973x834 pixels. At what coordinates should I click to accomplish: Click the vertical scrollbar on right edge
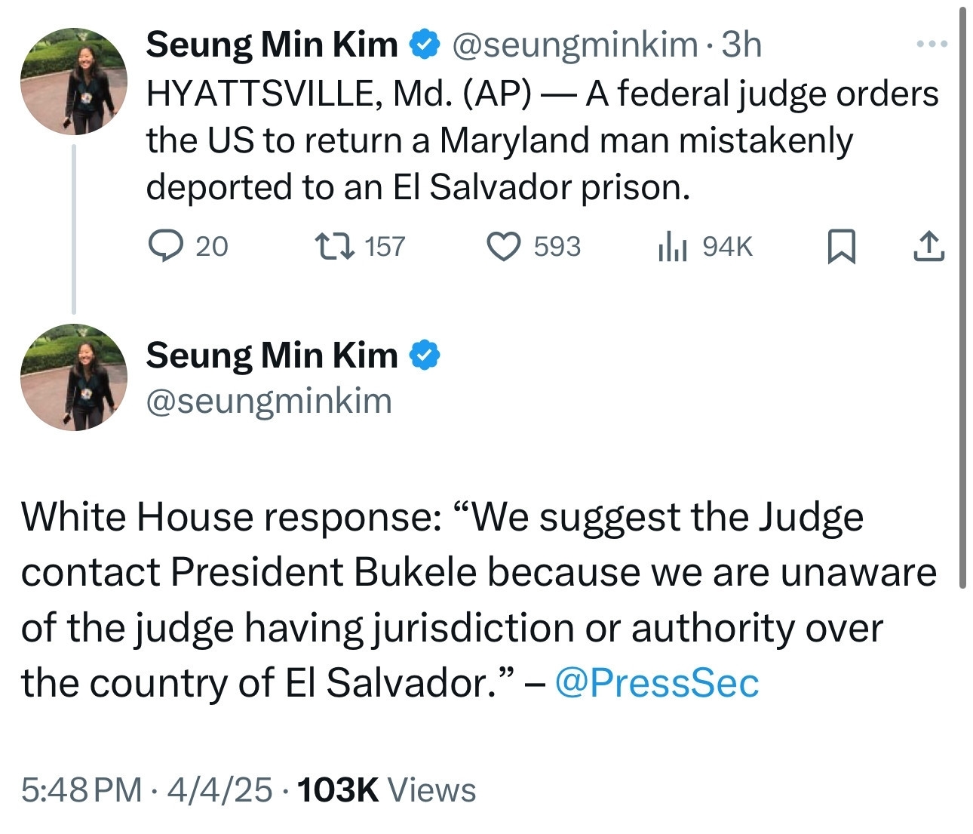point(962,294)
